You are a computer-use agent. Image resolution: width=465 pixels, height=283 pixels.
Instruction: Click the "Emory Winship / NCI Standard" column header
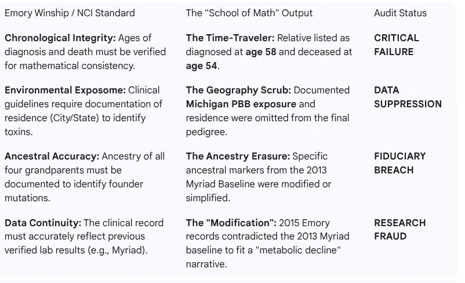70,13
